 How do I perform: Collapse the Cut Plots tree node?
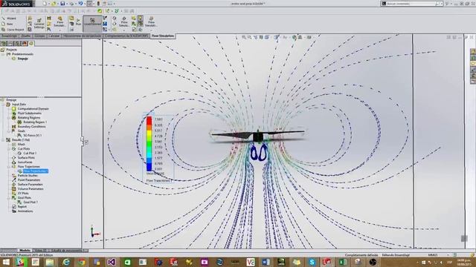tap(9, 149)
